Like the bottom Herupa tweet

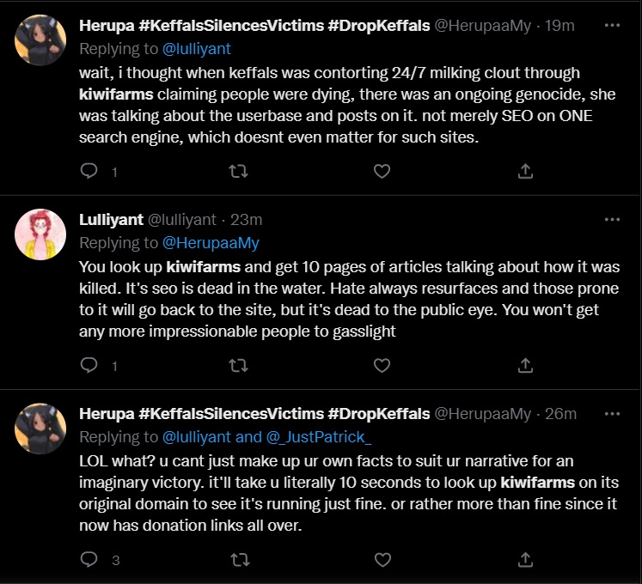[382, 560]
